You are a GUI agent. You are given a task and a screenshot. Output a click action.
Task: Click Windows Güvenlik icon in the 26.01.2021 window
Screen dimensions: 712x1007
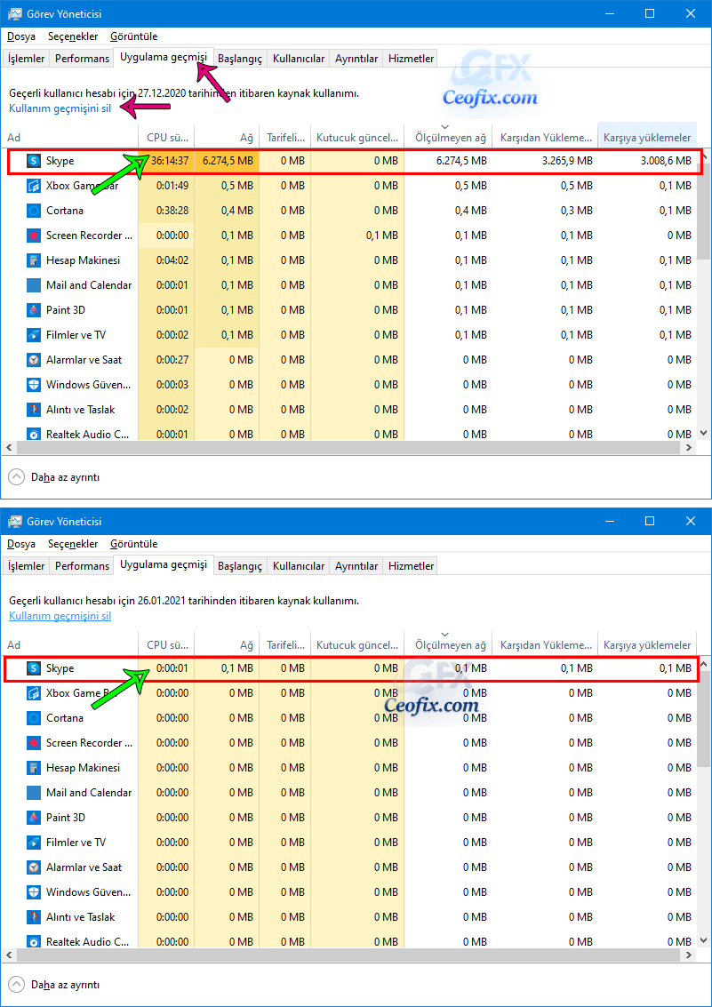(x=34, y=892)
